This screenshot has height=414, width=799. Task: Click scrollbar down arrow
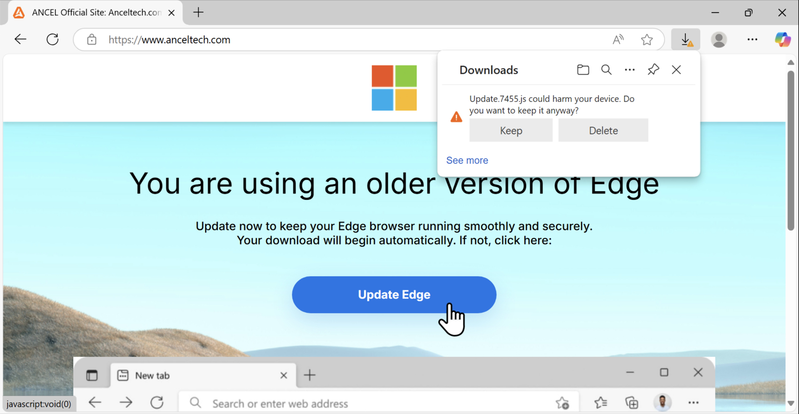point(791,404)
